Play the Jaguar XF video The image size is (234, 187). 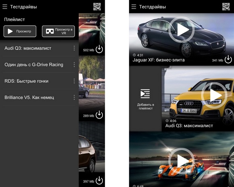pyautogui.click(x=182, y=30)
